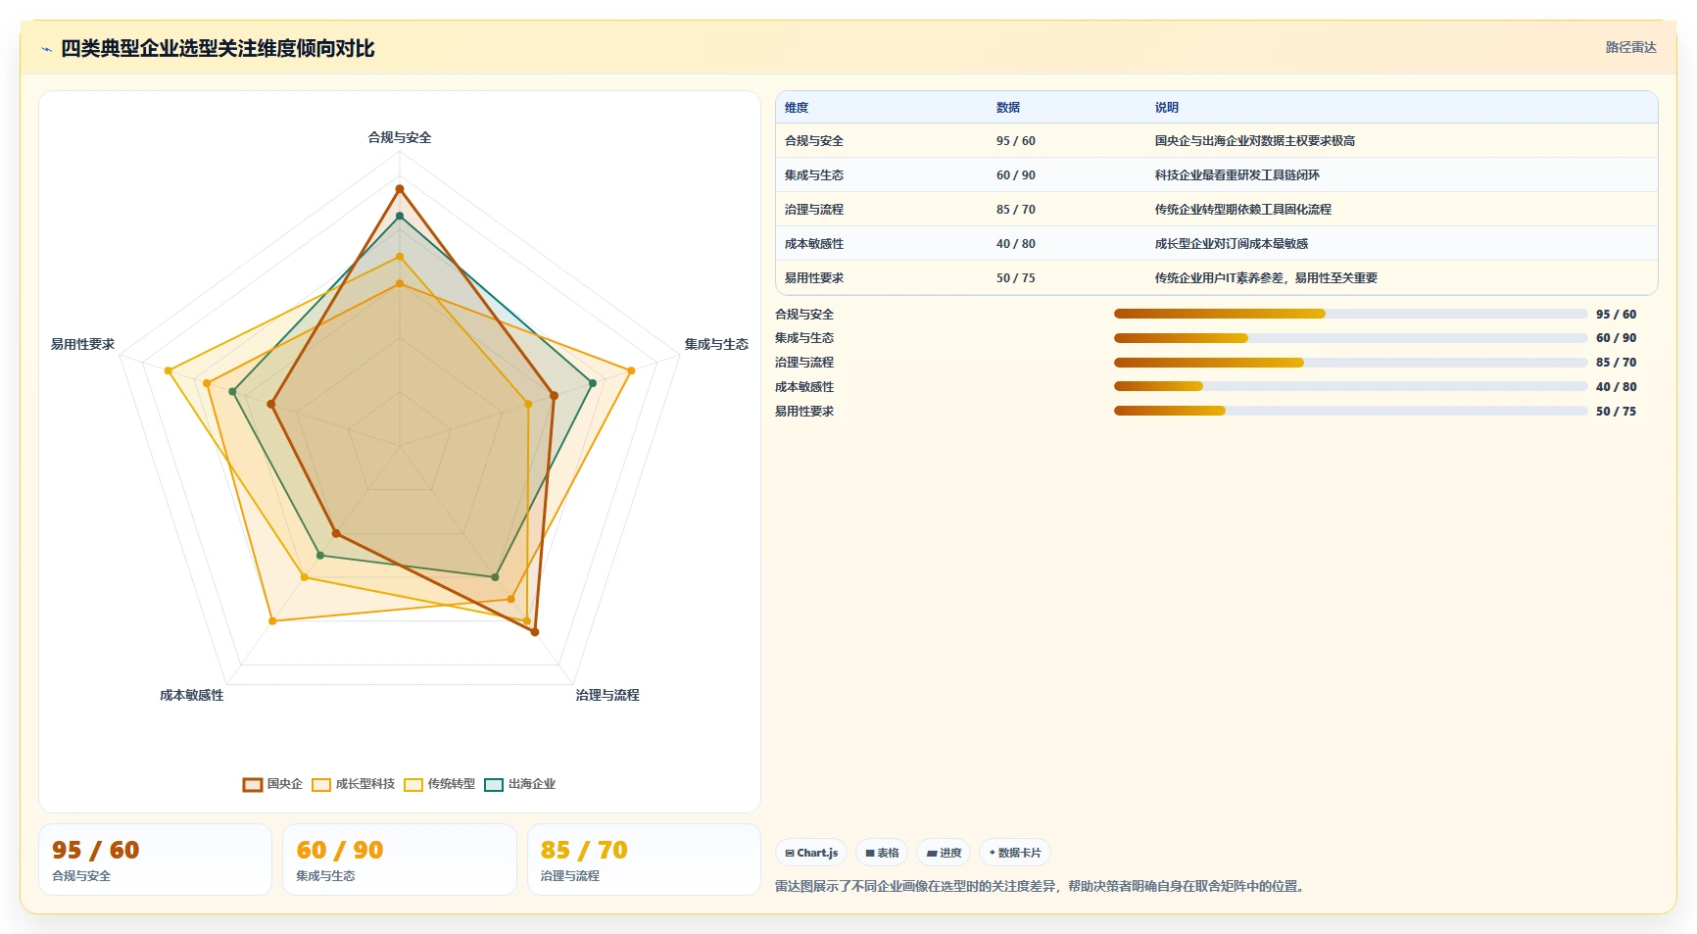Toggle the 国央企 legend swatch
The height and width of the screenshot is (934, 1697).
[253, 784]
